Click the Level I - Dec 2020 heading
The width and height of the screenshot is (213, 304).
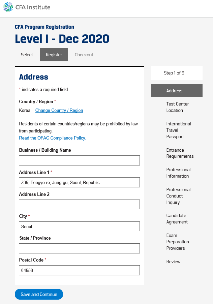(62, 39)
